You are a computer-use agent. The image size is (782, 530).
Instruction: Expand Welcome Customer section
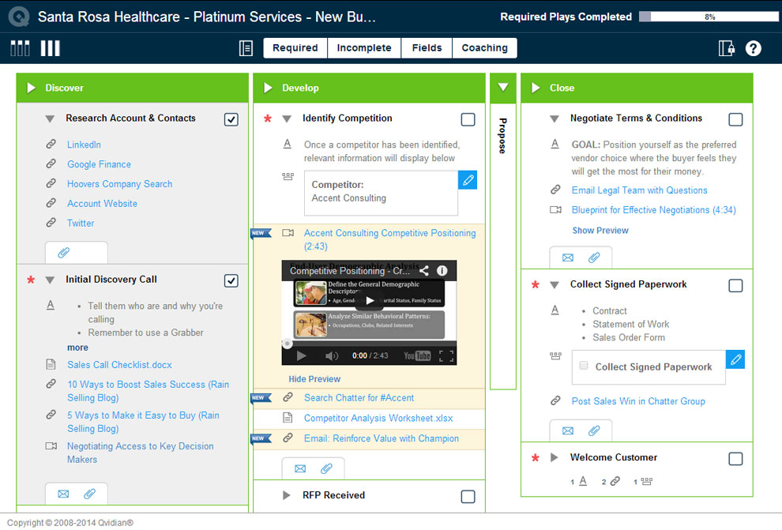pyautogui.click(x=554, y=457)
